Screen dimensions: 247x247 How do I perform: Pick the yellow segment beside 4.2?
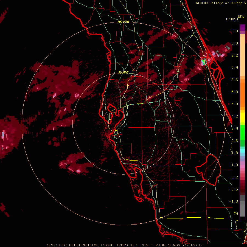(x=242, y=117)
